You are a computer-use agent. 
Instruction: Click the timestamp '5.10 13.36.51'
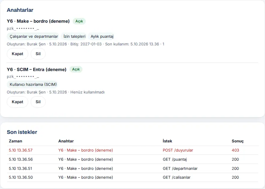[20, 169]
